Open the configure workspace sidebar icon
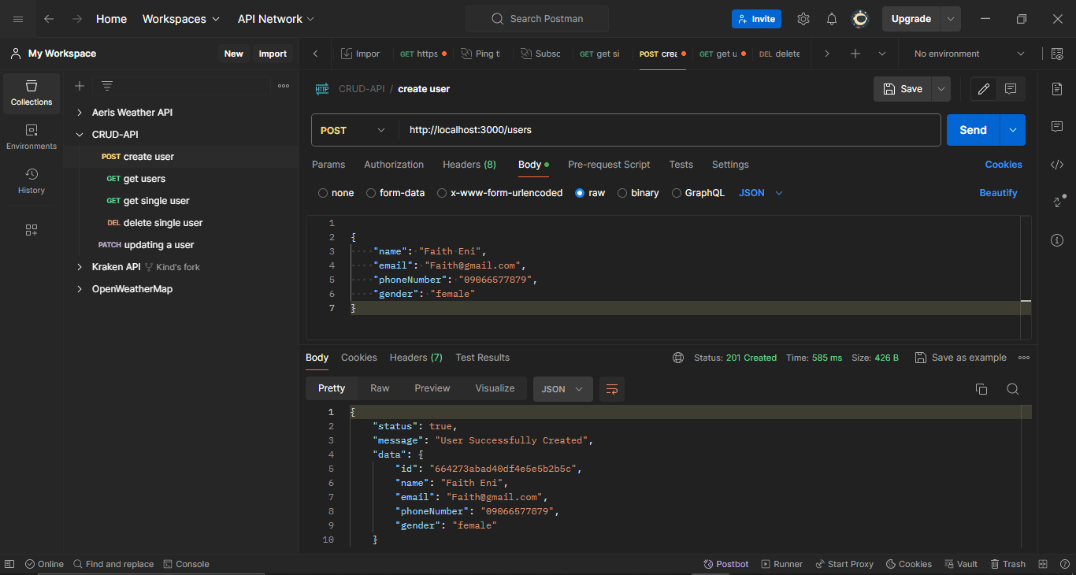Viewport: 1076px width, 575px height. (x=32, y=230)
